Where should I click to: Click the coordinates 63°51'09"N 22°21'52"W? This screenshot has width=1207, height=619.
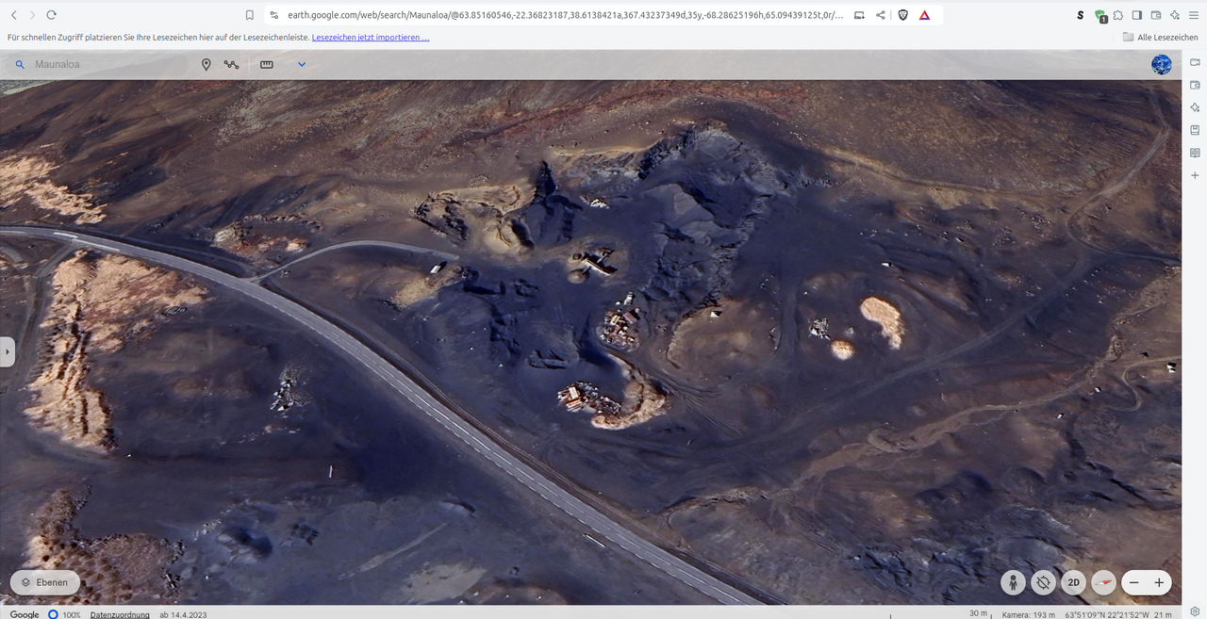pyautogui.click(x=1105, y=614)
